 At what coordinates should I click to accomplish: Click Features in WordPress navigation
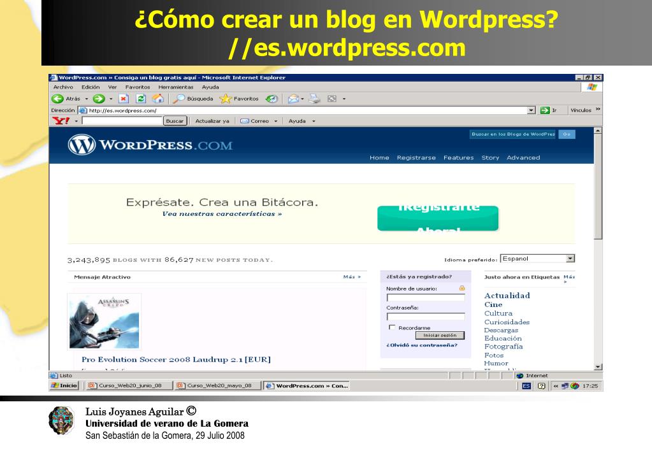(x=459, y=157)
